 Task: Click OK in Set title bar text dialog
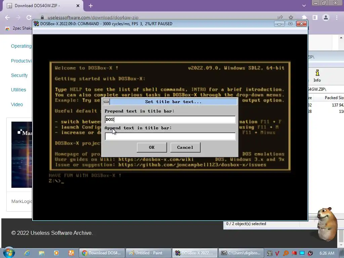point(152,147)
